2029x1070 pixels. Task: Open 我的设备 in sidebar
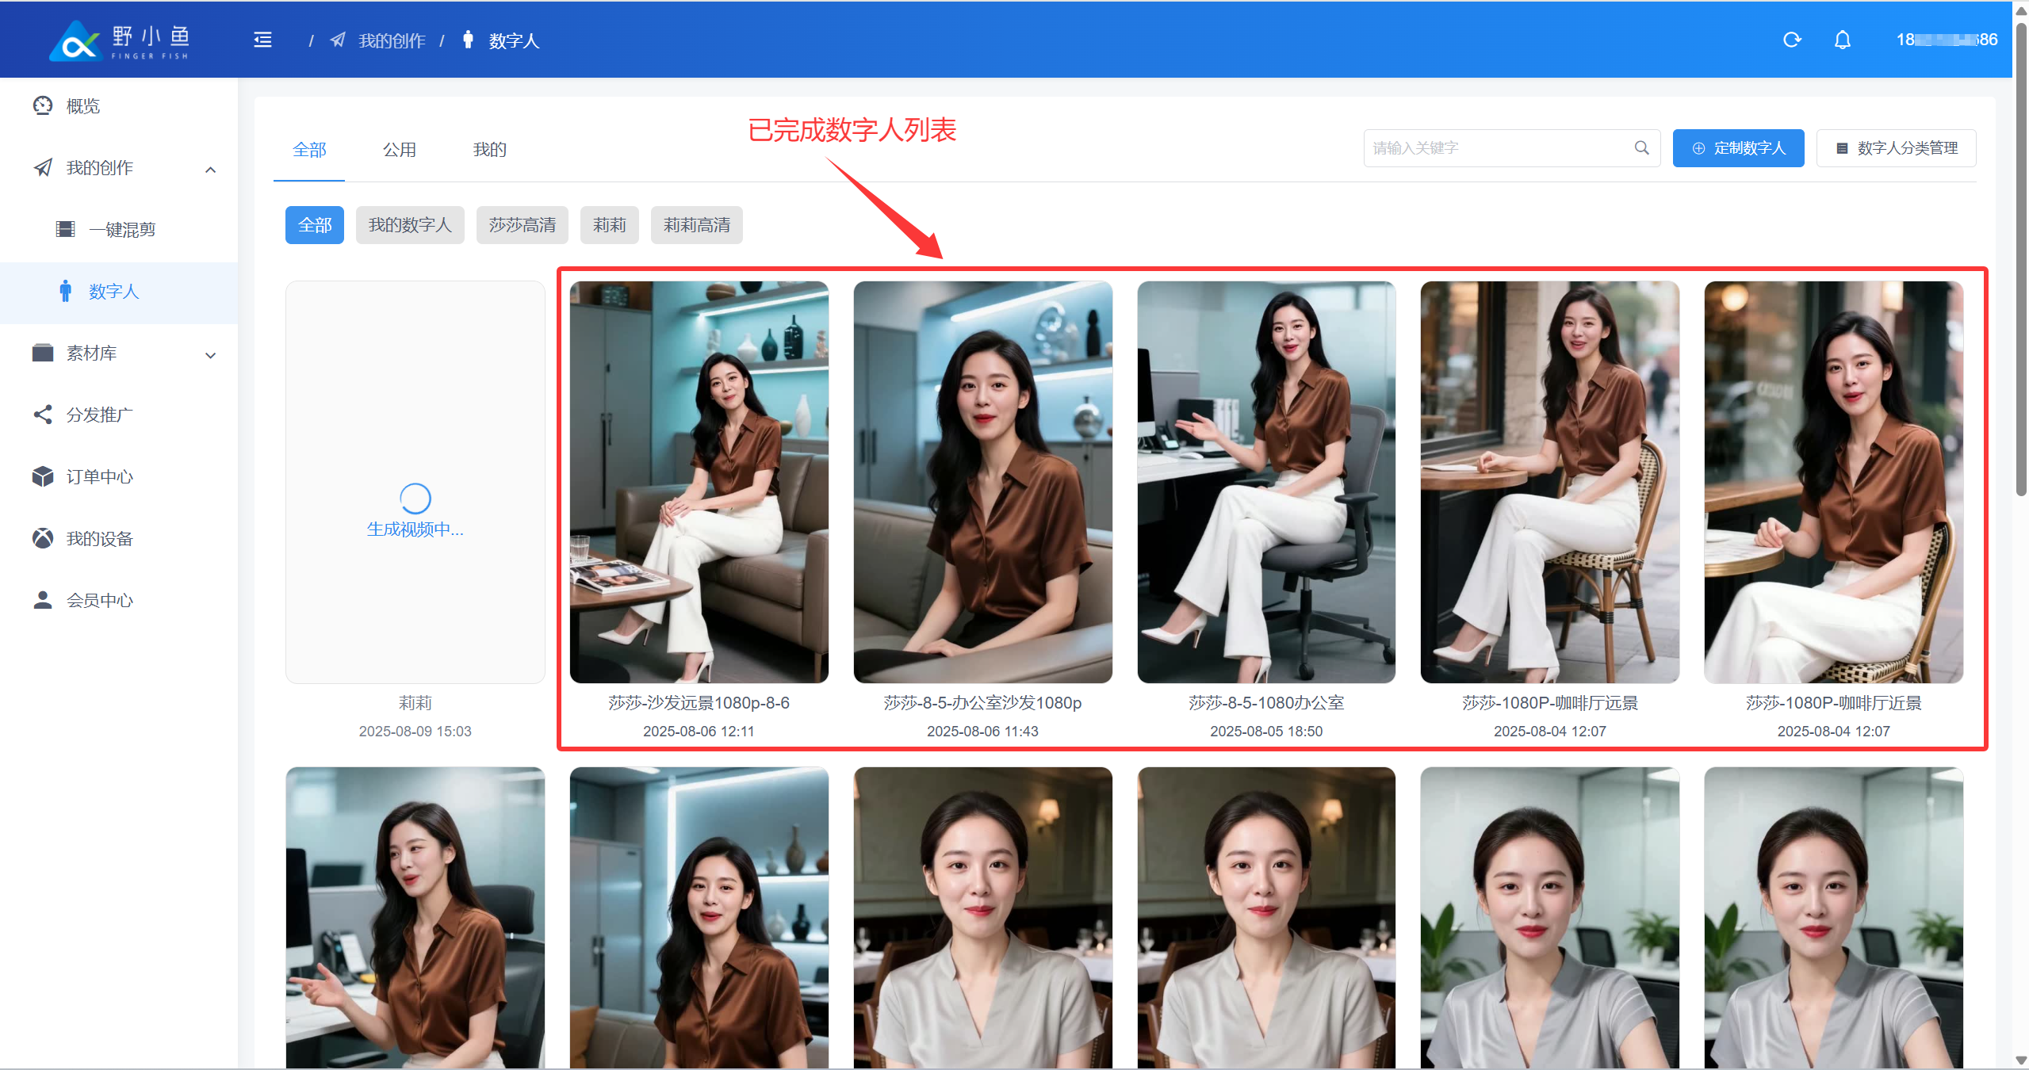tap(99, 538)
